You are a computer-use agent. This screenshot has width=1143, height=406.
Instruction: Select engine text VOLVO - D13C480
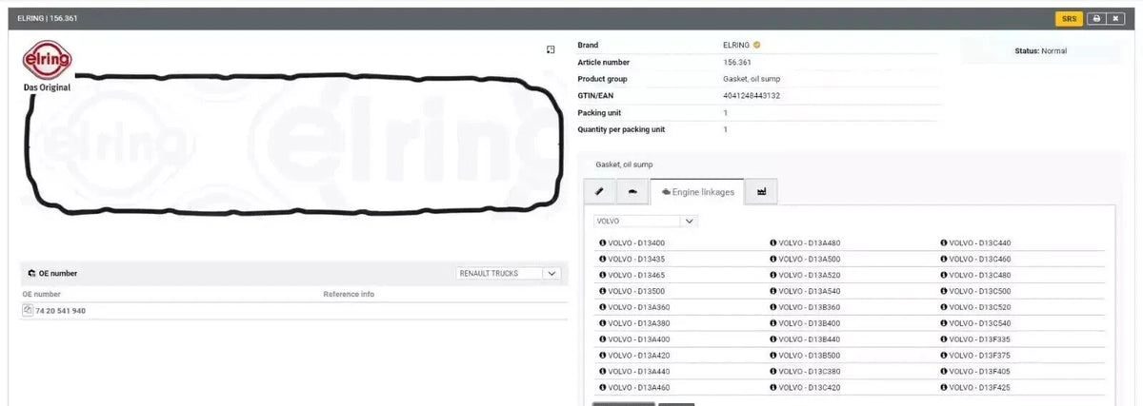point(980,275)
